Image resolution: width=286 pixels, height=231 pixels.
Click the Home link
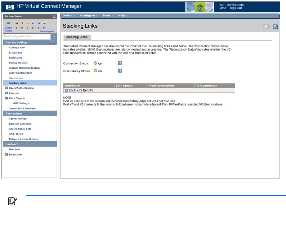pyautogui.click(x=222, y=8)
